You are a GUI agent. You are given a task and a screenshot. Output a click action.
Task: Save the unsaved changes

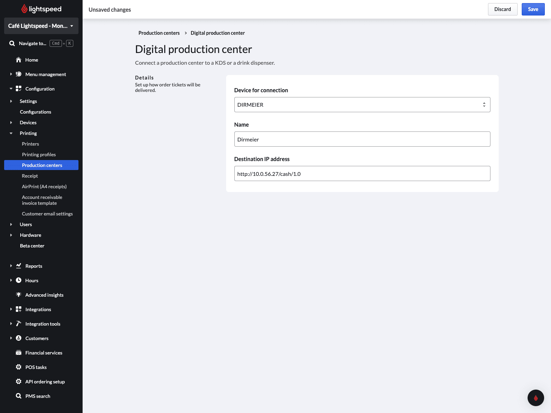pyautogui.click(x=533, y=9)
